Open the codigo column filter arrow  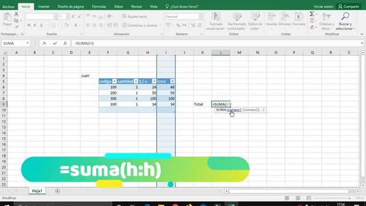pyautogui.click(x=114, y=81)
